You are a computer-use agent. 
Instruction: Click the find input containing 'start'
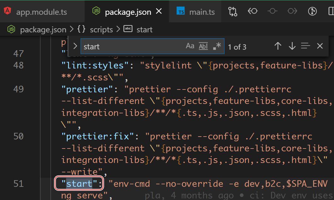tap(132, 46)
